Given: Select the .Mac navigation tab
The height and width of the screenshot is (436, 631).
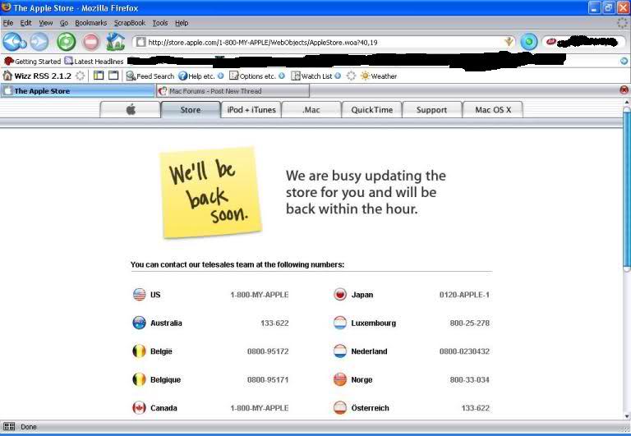Looking at the screenshot, I should (311, 109).
